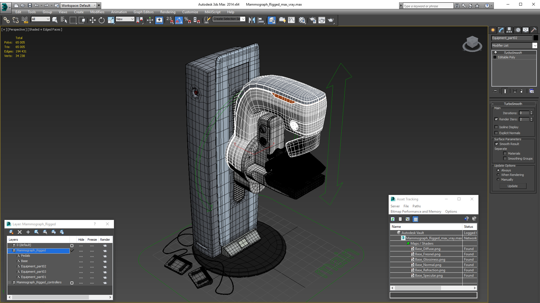Viewport: 540px width, 303px height.
Task: Click the Asset Tracking horizontal scrollbar
Action: point(433,288)
